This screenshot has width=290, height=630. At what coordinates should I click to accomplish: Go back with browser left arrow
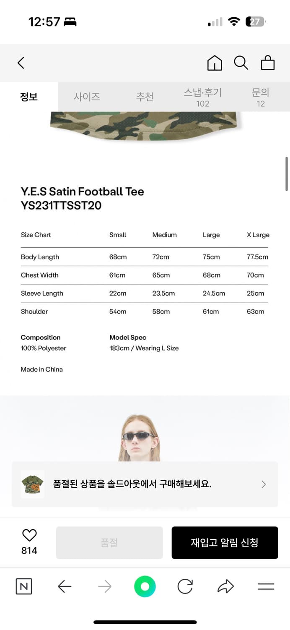(x=65, y=586)
